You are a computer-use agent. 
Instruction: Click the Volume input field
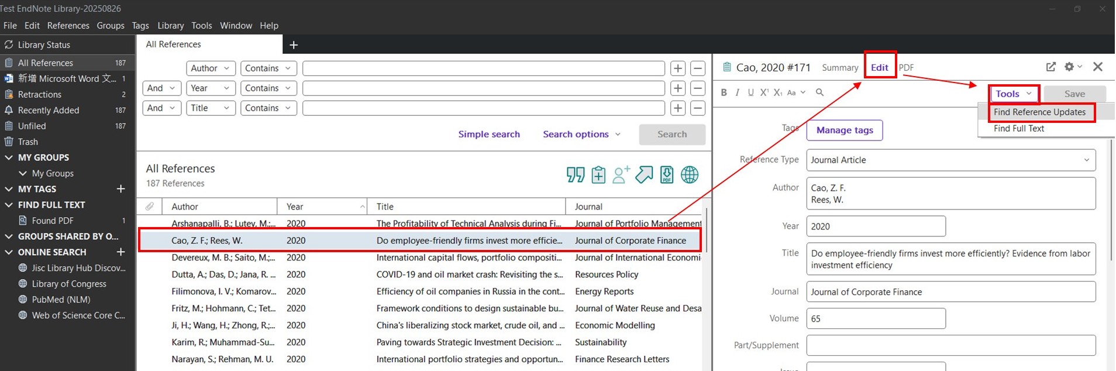[x=875, y=318]
